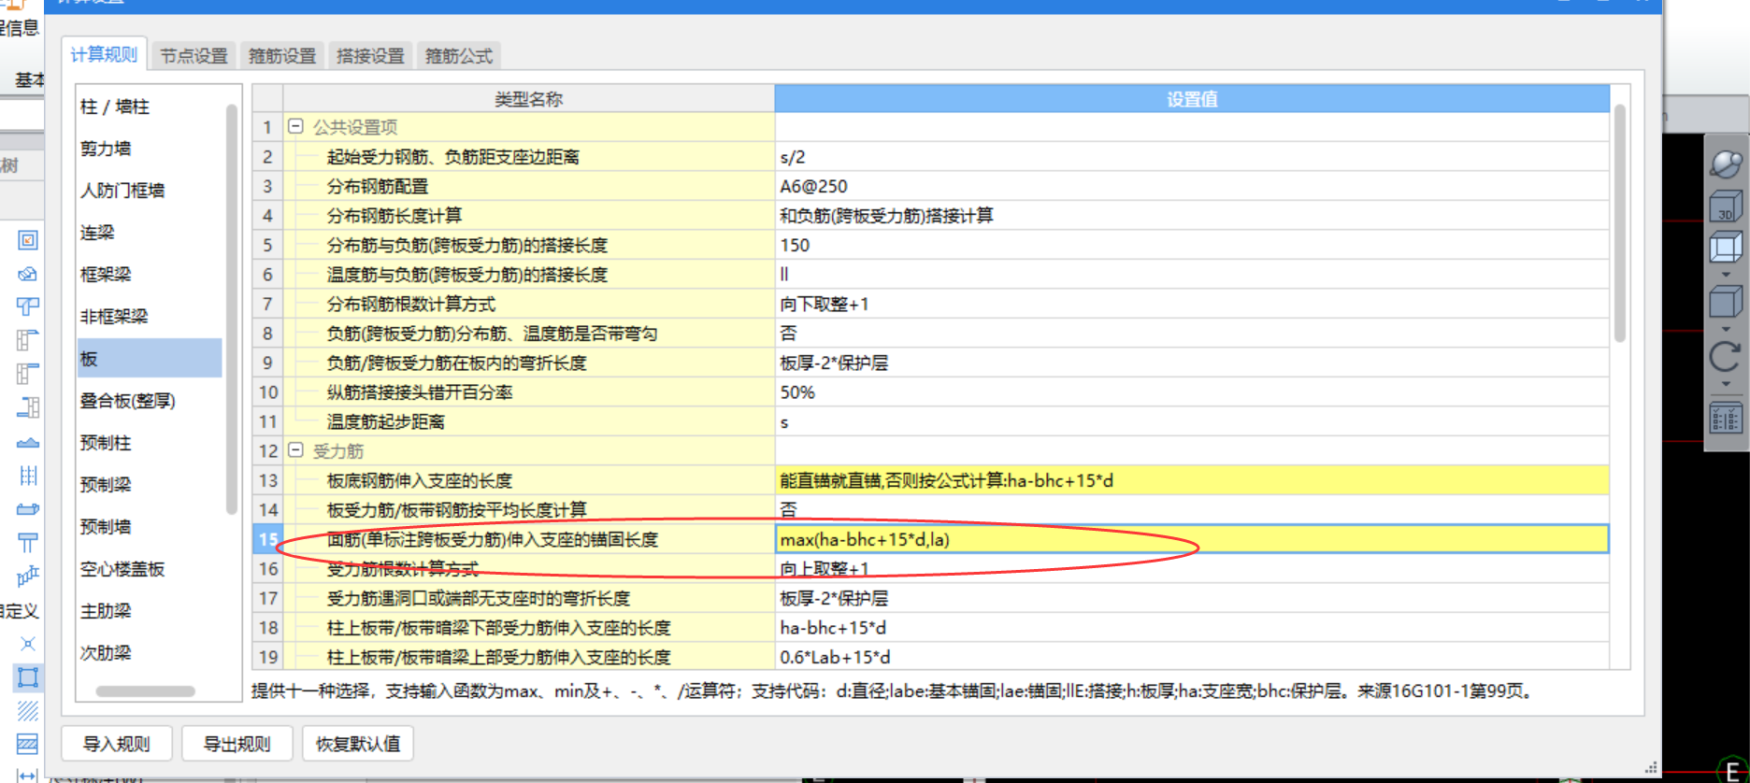This screenshot has width=1750, height=783.
Task: Edit the max(ha-bhc+15*d,la) value field
Action: 1192,539
